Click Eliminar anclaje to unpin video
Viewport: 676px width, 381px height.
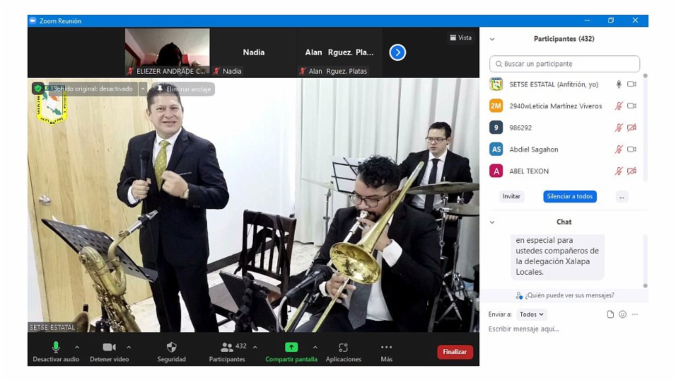tap(183, 89)
